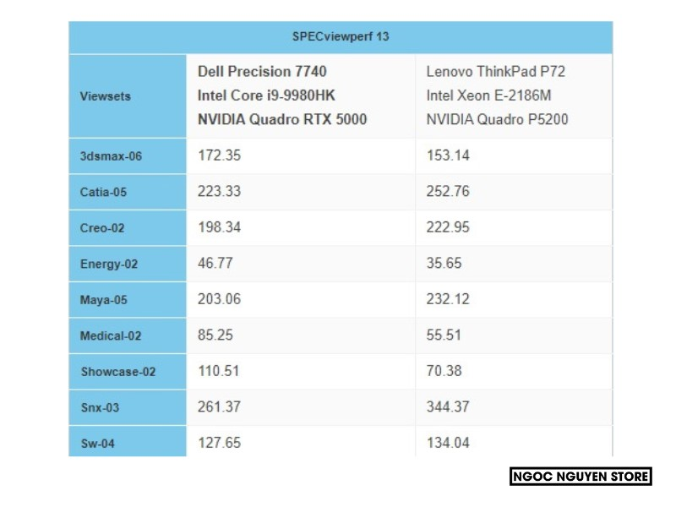Image resolution: width=676 pixels, height=507 pixels.
Task: Click the Lenovo Showcase score 70.38
Action: pos(444,372)
